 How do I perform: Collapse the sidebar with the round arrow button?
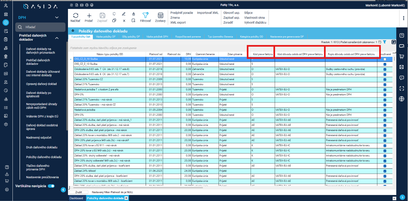63,190
